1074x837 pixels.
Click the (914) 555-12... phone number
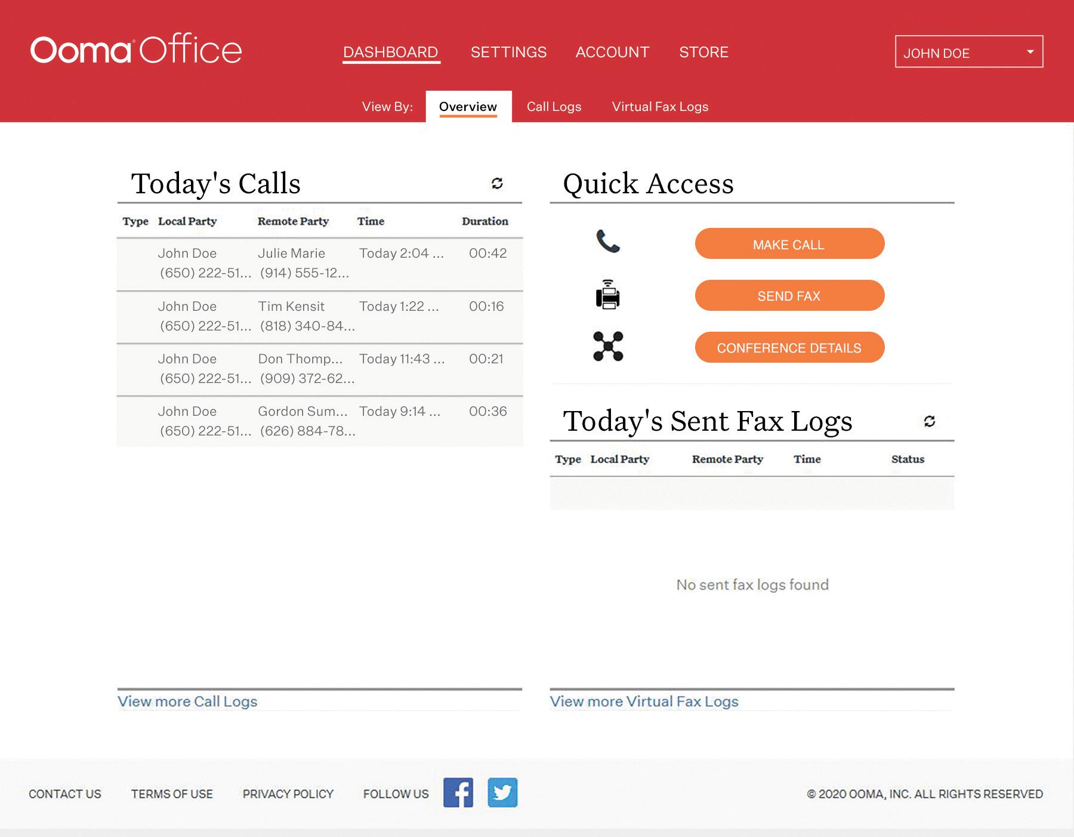pyautogui.click(x=305, y=273)
